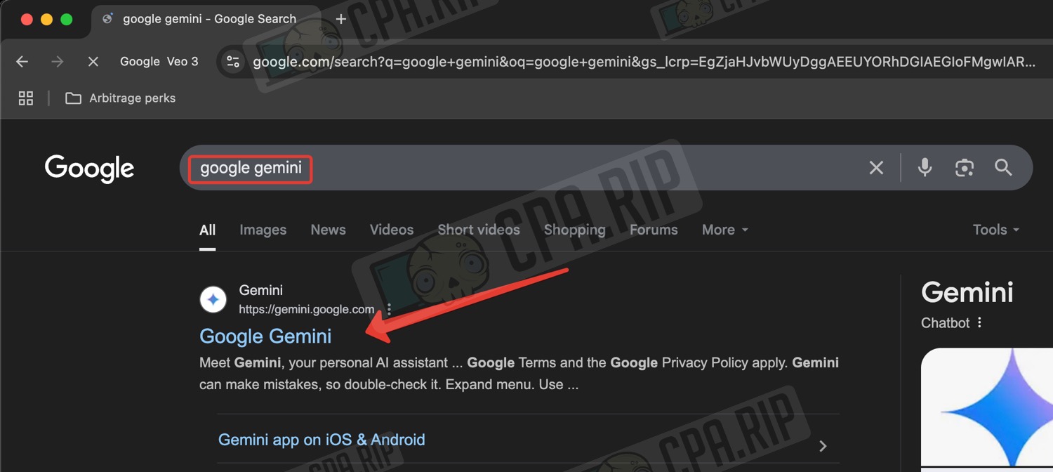Click the Gemini site name above the result

[261, 290]
